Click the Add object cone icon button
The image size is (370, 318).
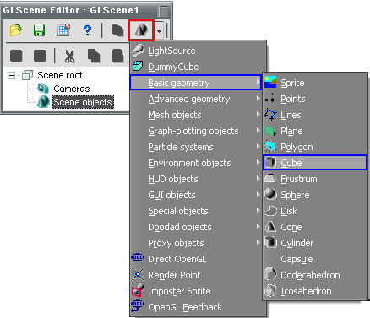141,30
